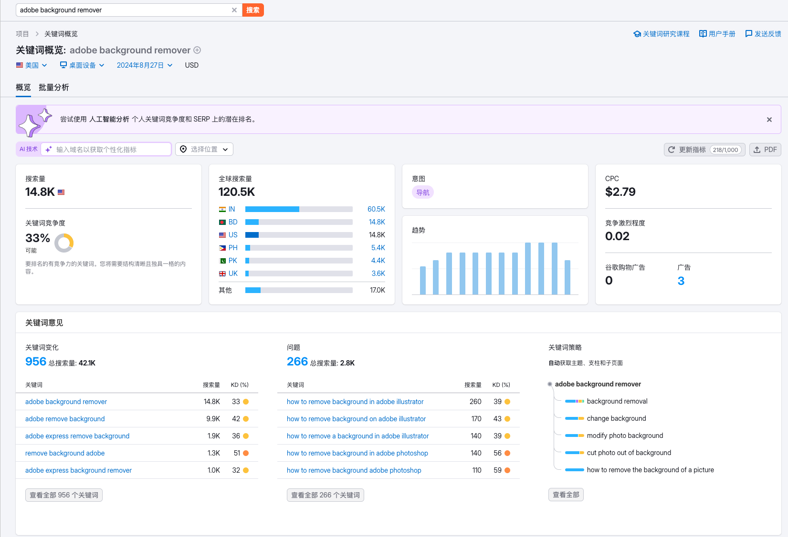Viewport: 788px width, 537px height.
Task: Click the India IN flag row
Action: coord(302,209)
